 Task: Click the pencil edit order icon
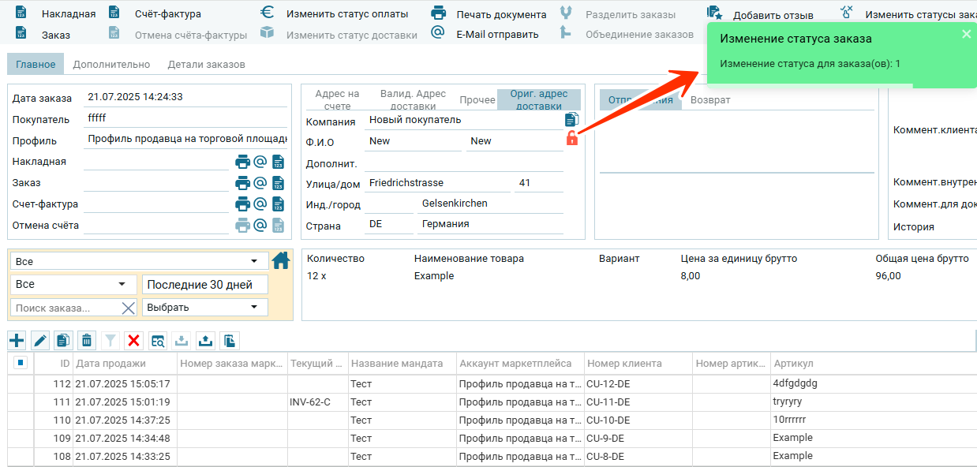tap(40, 341)
